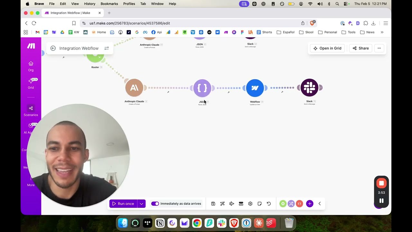Open the Brave hamburger menu

point(386,23)
